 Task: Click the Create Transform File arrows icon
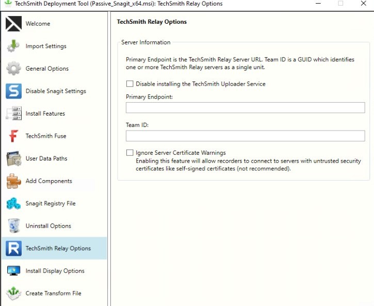[13, 293]
